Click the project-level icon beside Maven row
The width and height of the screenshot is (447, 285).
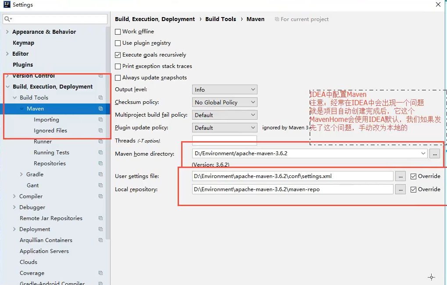pos(100,109)
